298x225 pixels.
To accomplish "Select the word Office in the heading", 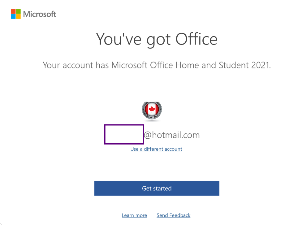I will pyautogui.click(x=196, y=39).
